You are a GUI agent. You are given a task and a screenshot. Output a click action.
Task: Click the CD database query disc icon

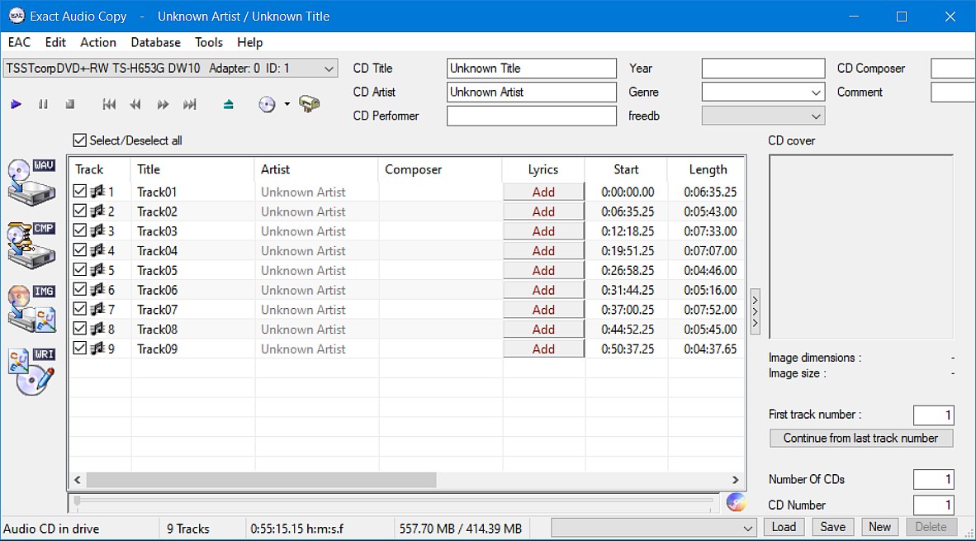click(267, 105)
